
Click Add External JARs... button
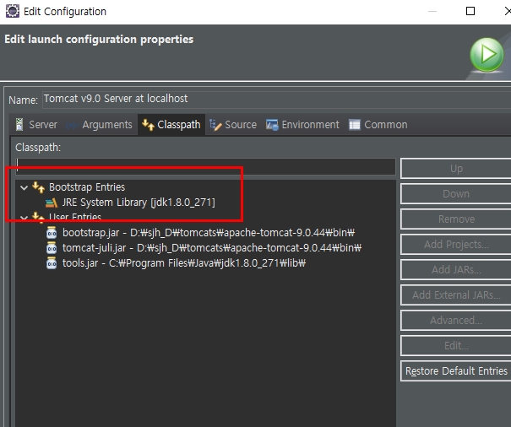[x=456, y=295]
